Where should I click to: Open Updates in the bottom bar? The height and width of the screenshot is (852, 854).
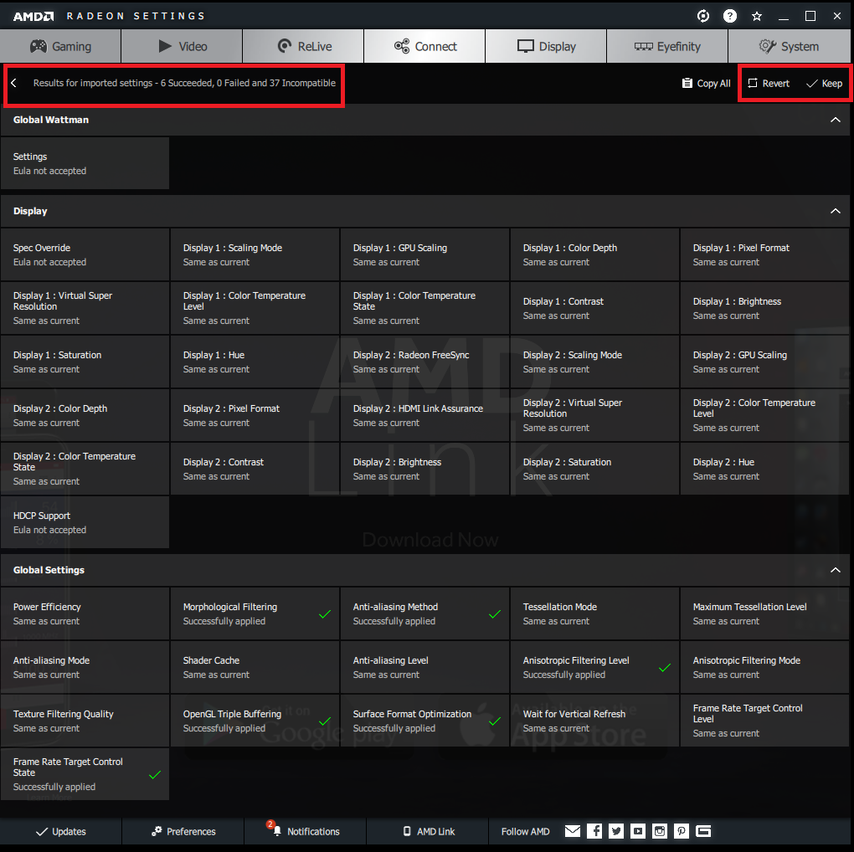[61, 831]
